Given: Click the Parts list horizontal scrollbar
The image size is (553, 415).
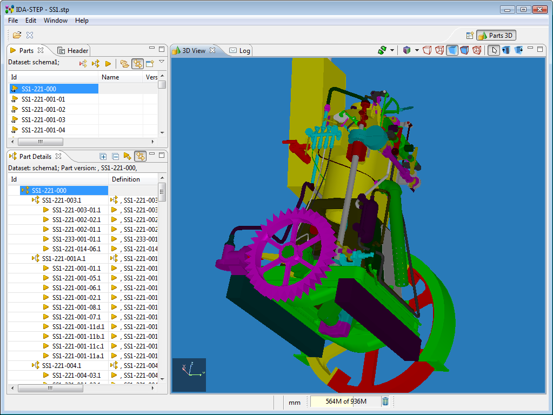Looking at the screenshot, I should pyautogui.click(x=41, y=142).
